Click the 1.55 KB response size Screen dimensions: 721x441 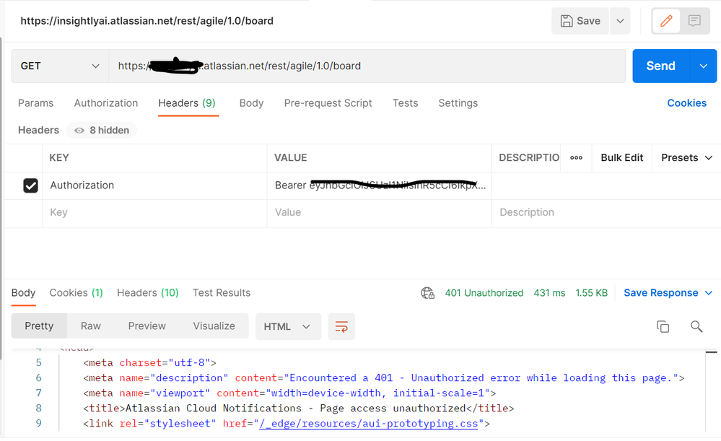[591, 293]
